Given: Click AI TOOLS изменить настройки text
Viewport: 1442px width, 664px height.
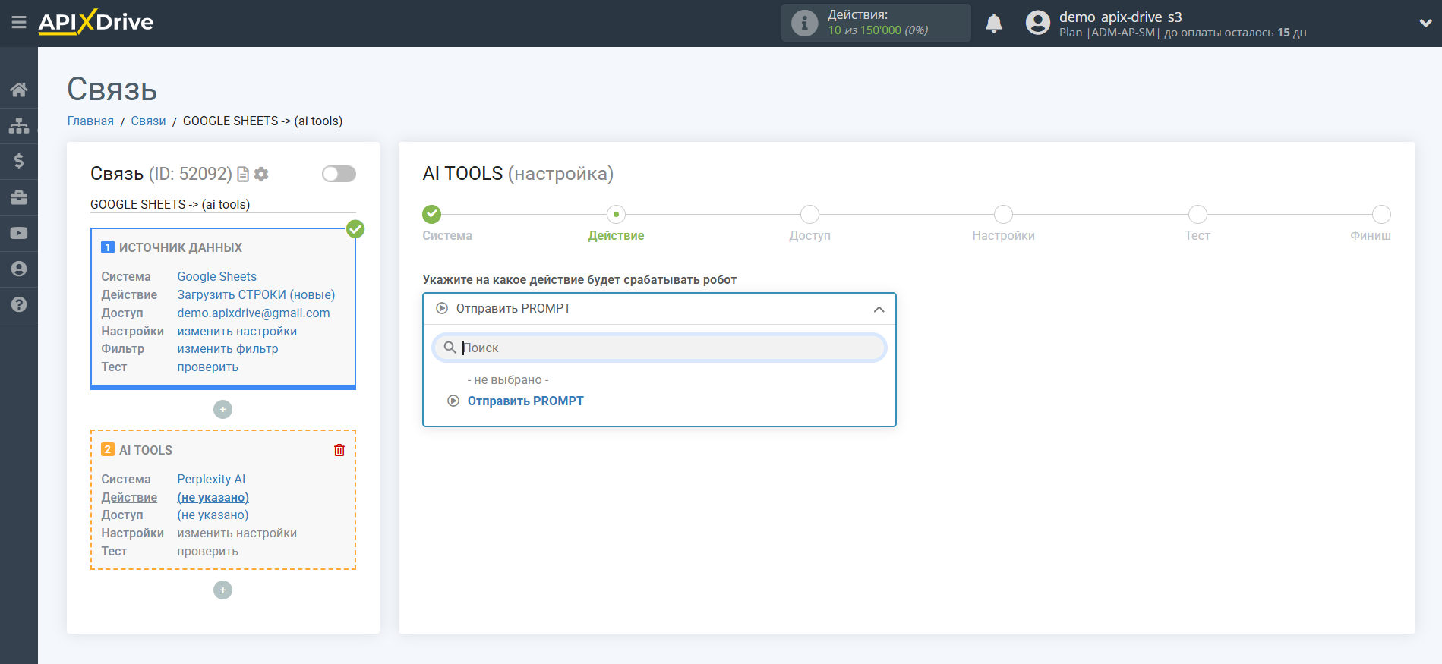Looking at the screenshot, I should pyautogui.click(x=237, y=533).
